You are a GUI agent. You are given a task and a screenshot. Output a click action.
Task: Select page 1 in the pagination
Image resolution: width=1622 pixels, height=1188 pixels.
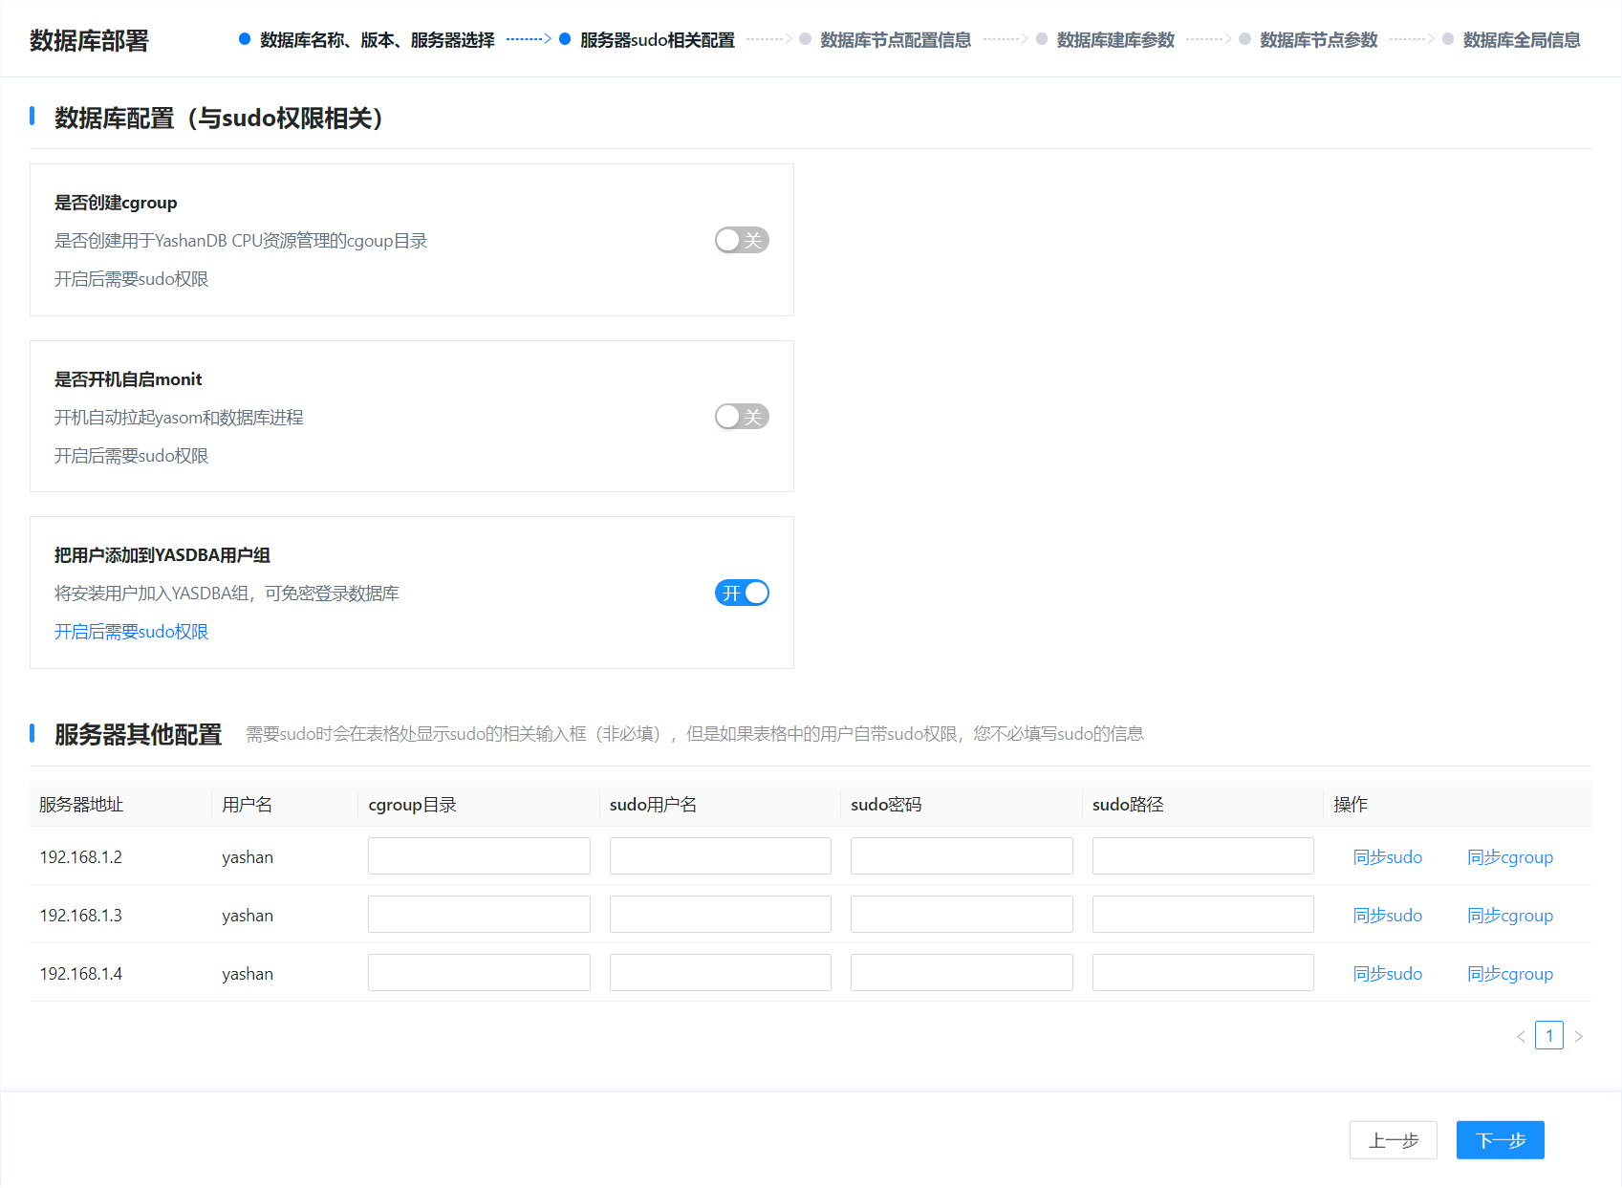click(x=1549, y=1036)
